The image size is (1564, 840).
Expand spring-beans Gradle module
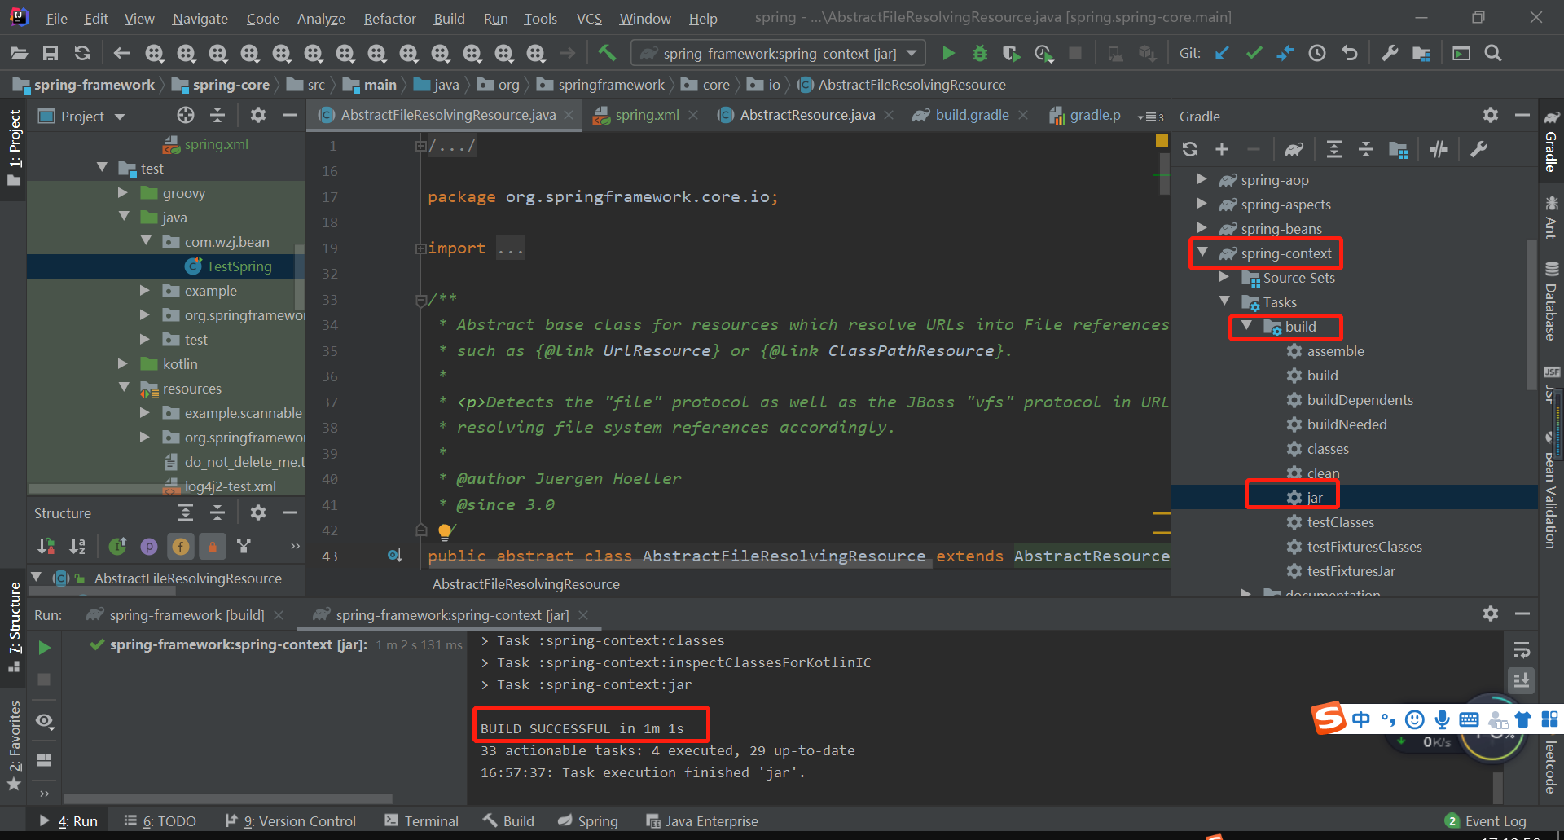[x=1202, y=228]
